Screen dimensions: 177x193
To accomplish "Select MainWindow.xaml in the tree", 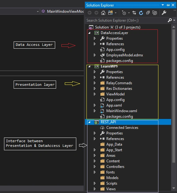I will coord(122,111).
